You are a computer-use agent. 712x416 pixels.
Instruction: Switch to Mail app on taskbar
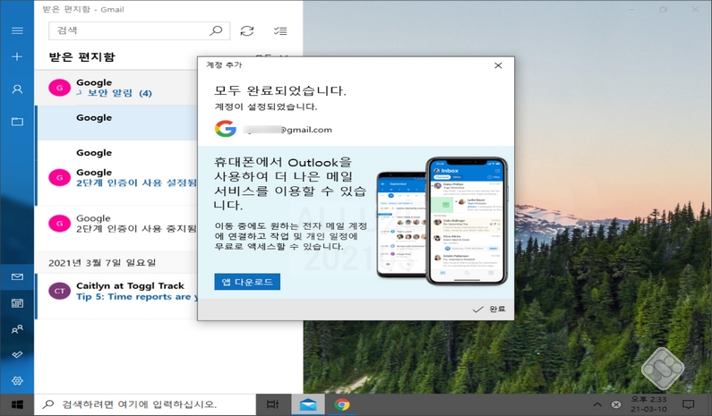[308, 404]
